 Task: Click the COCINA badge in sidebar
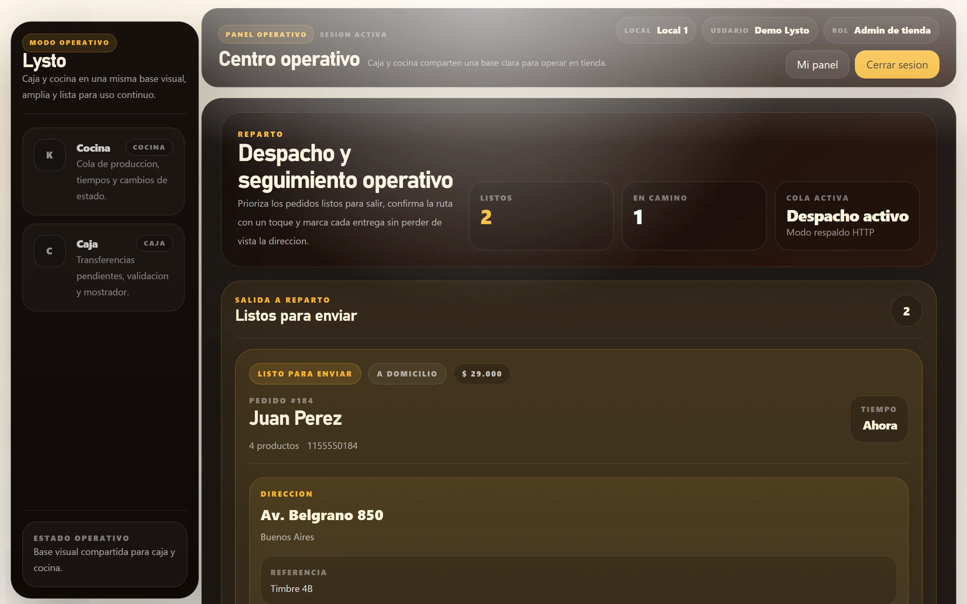coord(149,147)
